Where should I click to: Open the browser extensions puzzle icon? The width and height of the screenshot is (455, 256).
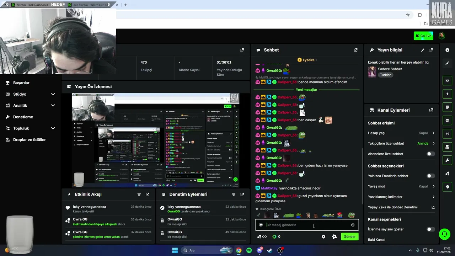coord(420,15)
